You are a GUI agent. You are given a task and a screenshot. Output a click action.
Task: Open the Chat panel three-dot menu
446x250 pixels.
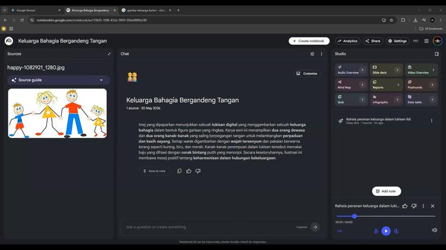[321, 54]
